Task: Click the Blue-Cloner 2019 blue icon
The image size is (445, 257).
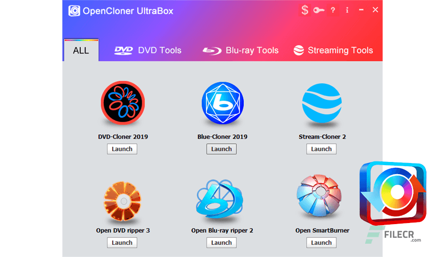Action: 222,103
